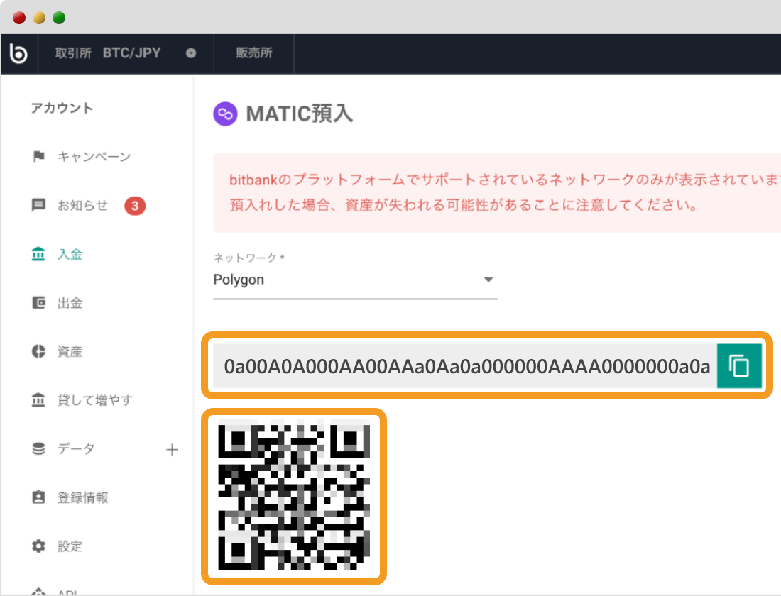The height and width of the screenshot is (596, 781).
Task: Close the window with red button
Action: pos(19,18)
